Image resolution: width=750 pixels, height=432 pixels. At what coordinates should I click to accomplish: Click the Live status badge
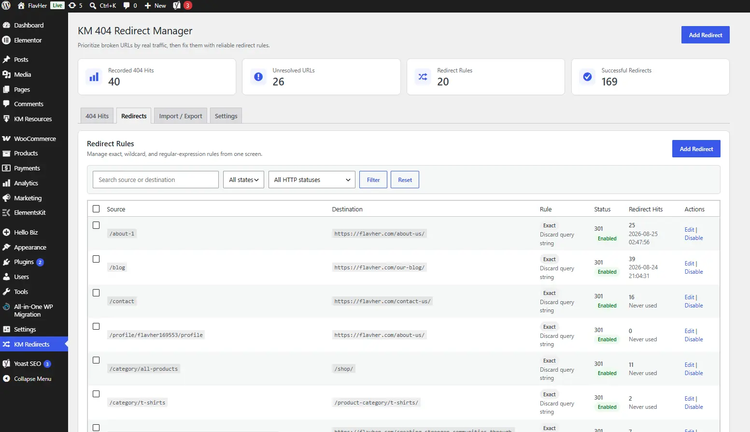pyautogui.click(x=57, y=5)
